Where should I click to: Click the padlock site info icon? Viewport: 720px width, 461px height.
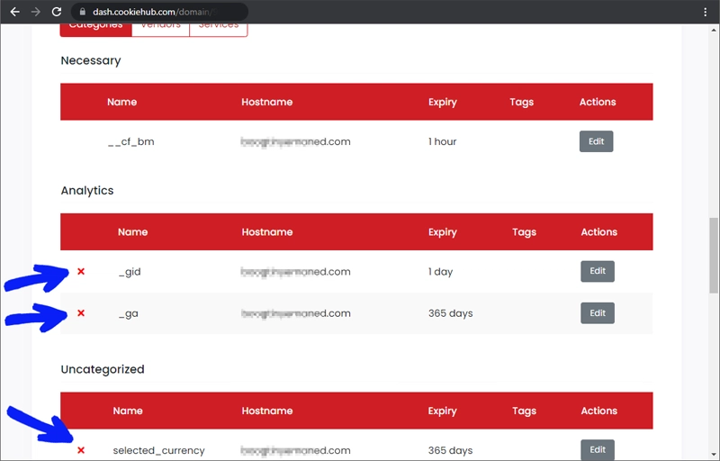tap(81, 13)
